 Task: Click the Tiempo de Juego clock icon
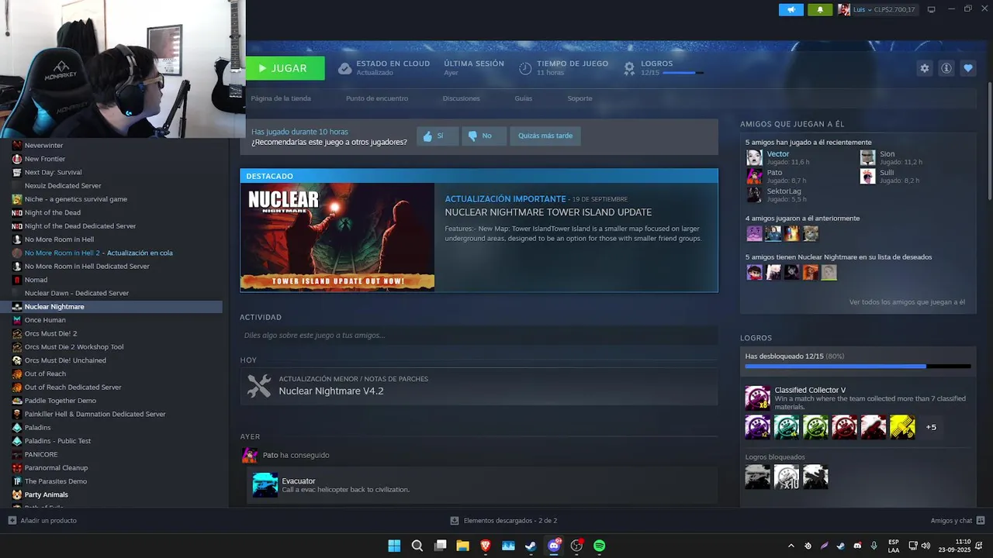(525, 68)
